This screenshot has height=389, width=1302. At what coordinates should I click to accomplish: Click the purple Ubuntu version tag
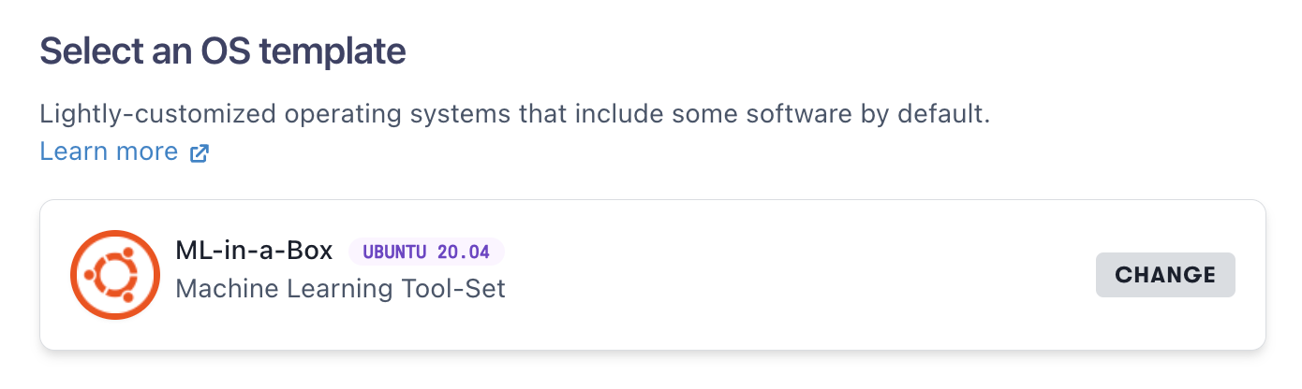click(426, 252)
